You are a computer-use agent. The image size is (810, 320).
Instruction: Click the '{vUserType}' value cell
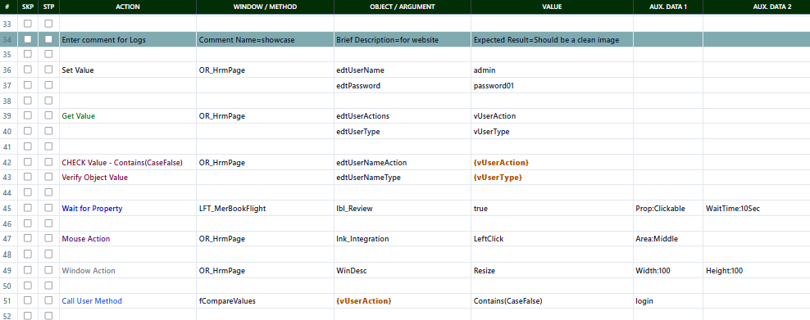click(553, 178)
